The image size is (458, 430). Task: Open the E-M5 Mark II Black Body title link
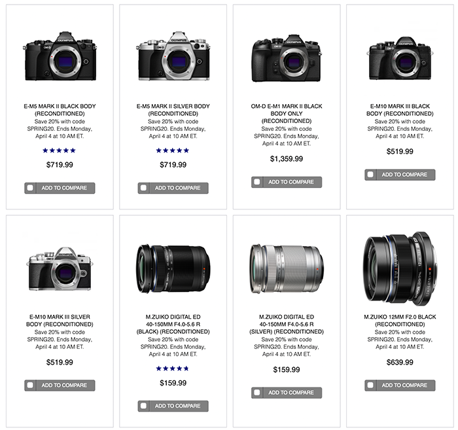tap(60, 109)
